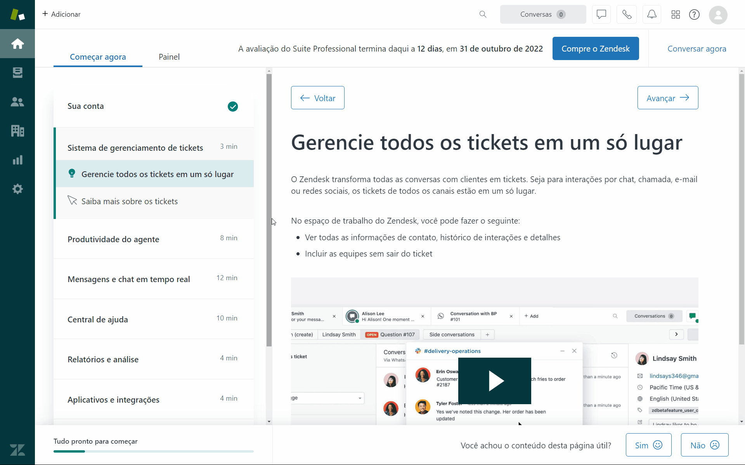745x465 pixels.
Task: Click the green checkmark on Sua conta
Action: pos(233,106)
